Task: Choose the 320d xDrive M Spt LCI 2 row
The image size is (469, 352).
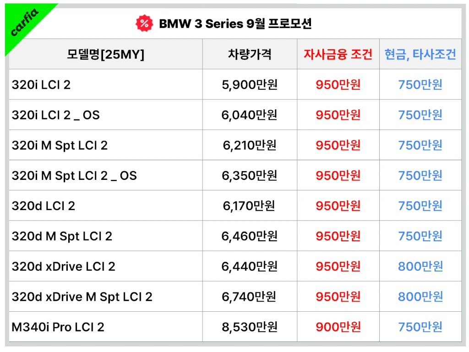Action: 82,297
